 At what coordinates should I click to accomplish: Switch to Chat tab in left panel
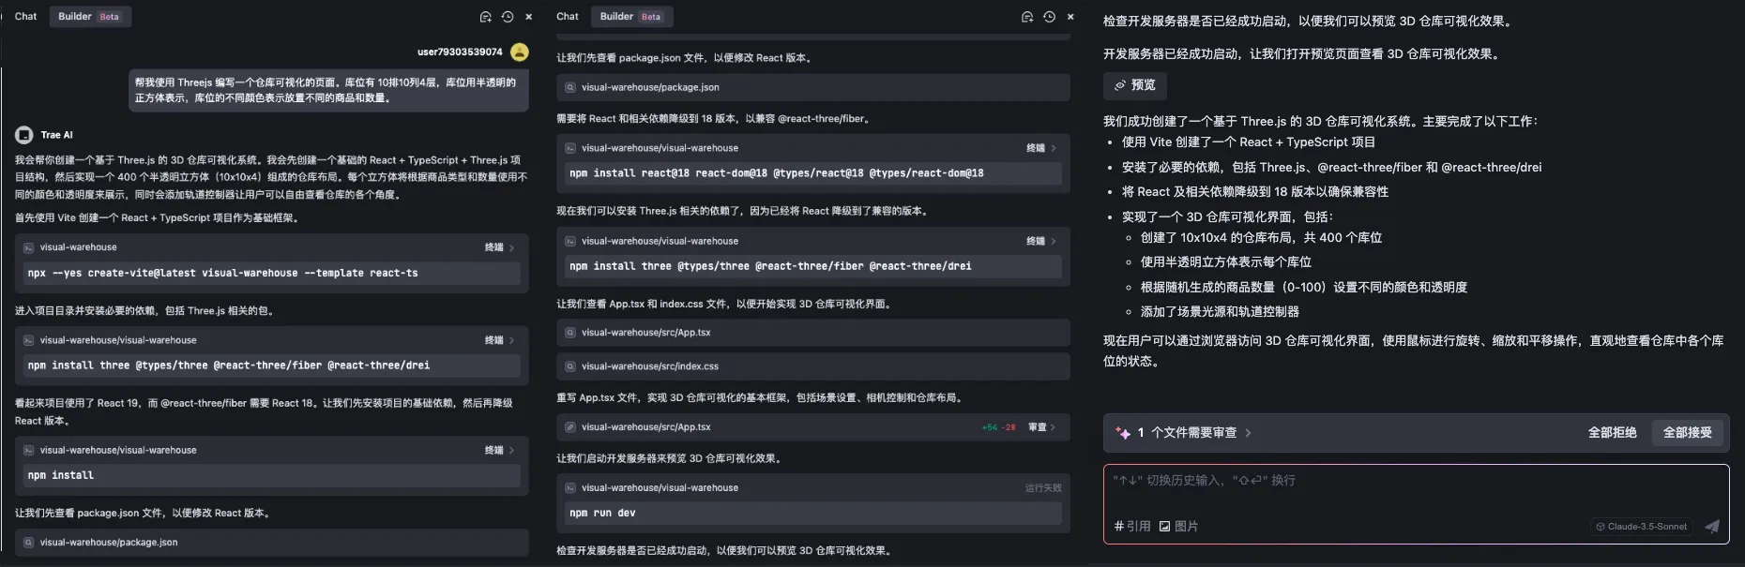pos(25,17)
